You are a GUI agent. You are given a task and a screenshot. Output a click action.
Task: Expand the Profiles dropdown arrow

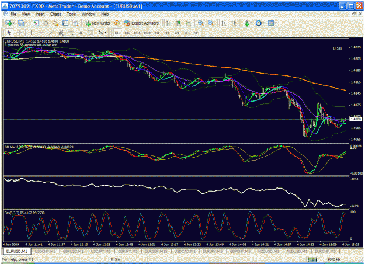coord(26,23)
